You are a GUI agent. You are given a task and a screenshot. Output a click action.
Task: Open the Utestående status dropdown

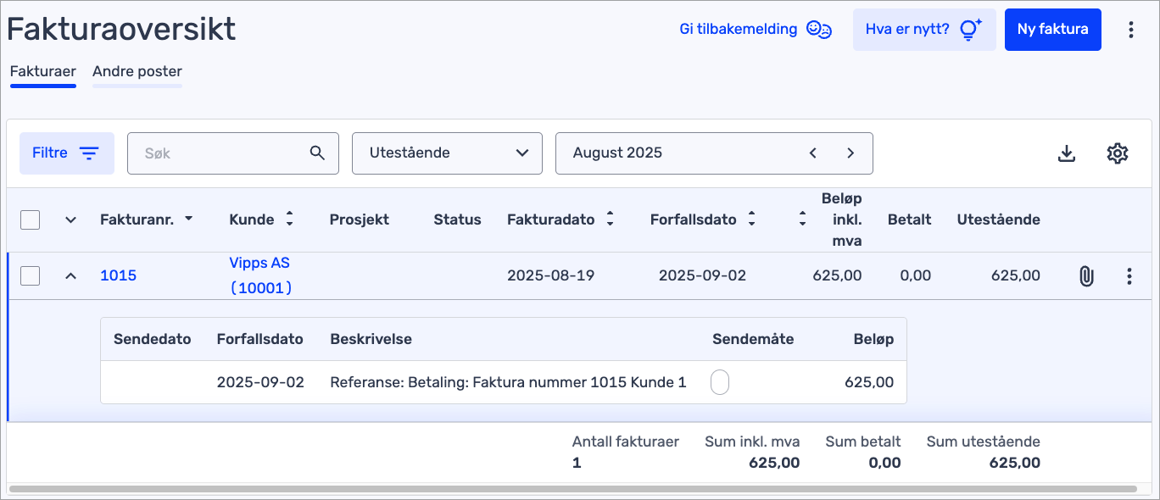[447, 153]
